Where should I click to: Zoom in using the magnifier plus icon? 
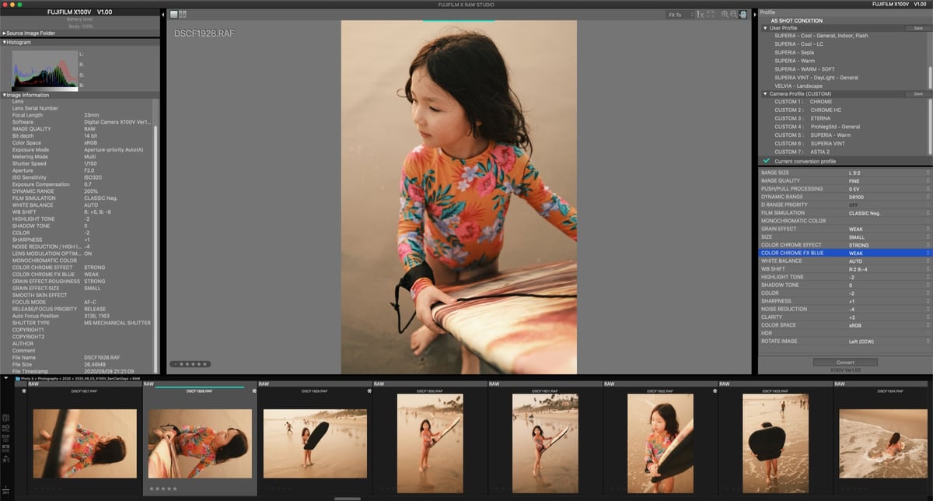(725, 13)
